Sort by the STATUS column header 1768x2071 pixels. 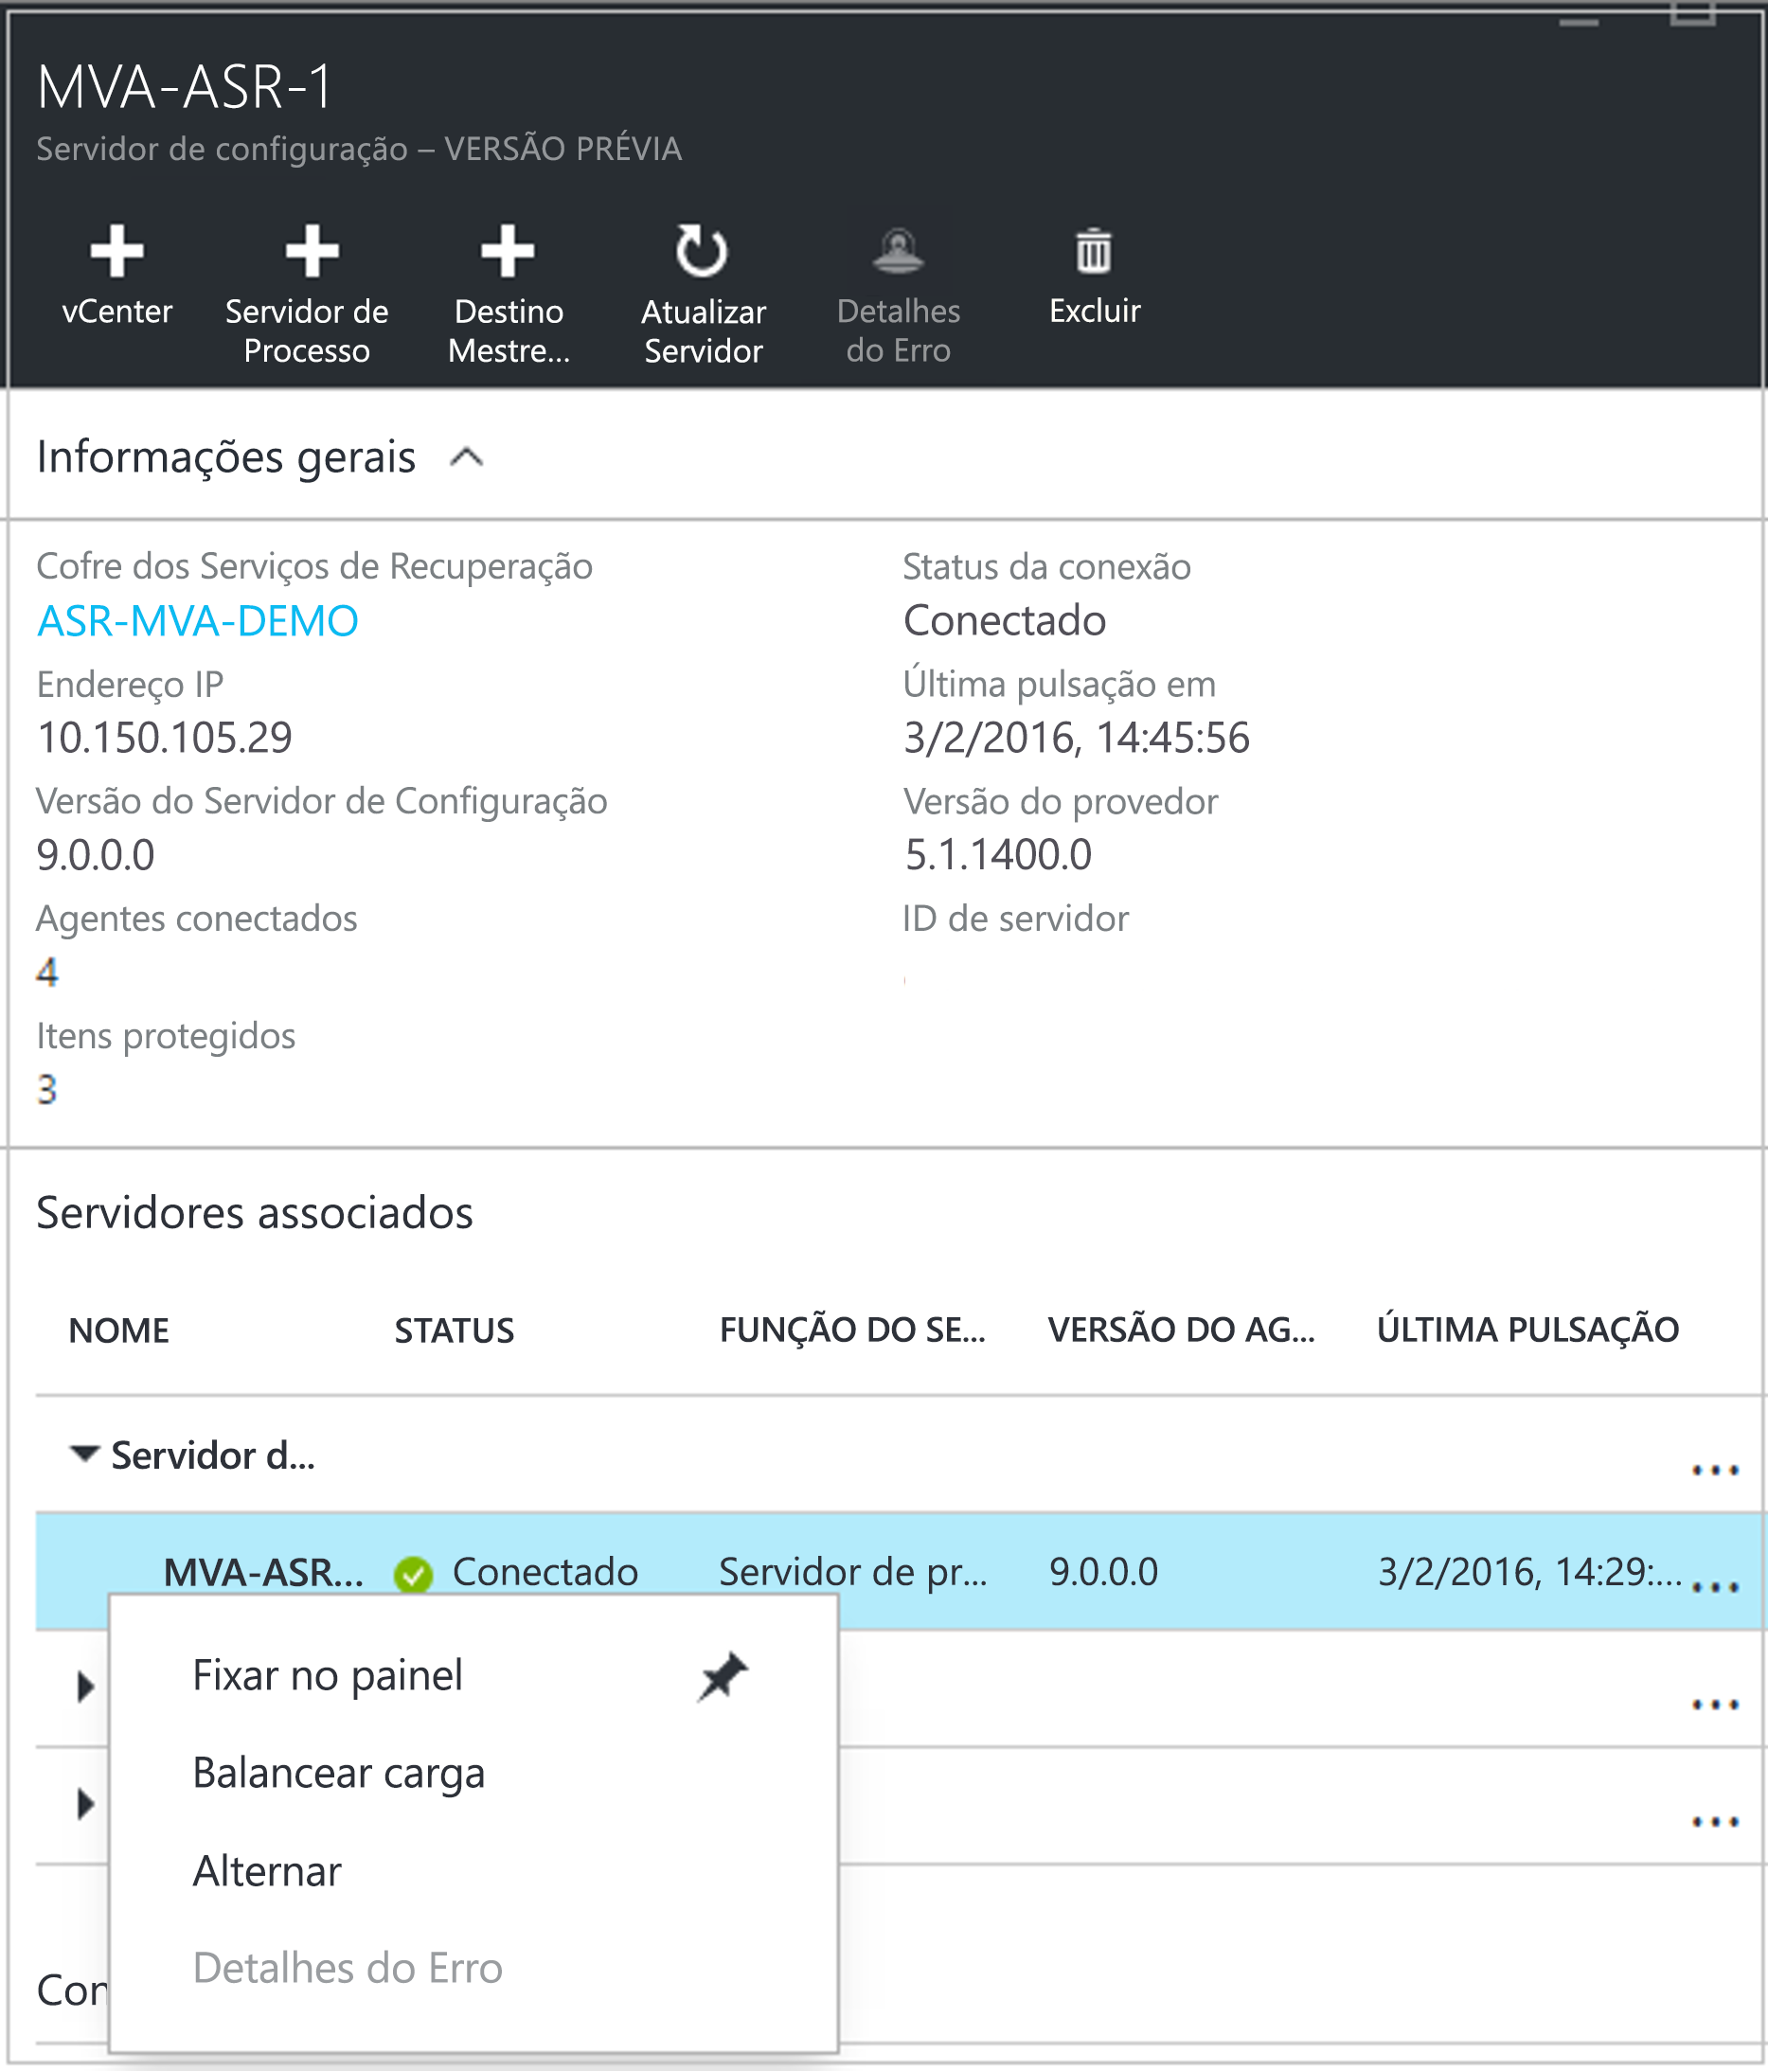[455, 1330]
